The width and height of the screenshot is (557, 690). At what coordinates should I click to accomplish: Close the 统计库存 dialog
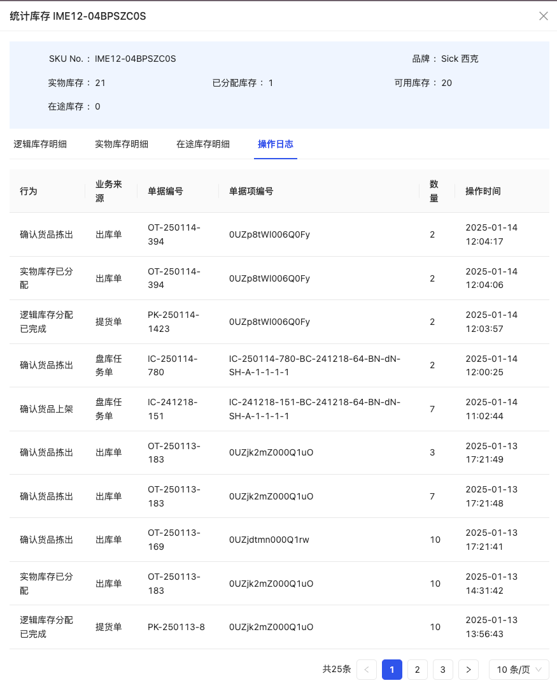coord(543,16)
